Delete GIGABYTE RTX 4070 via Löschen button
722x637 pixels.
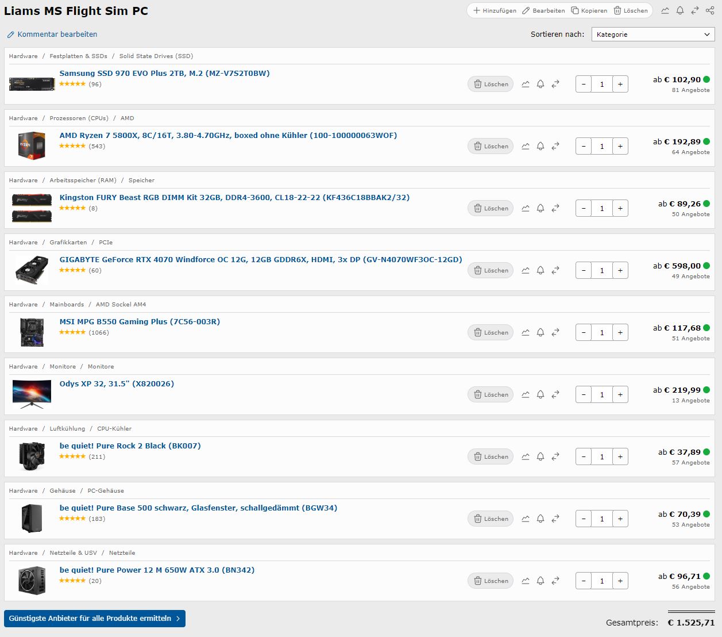click(x=491, y=270)
